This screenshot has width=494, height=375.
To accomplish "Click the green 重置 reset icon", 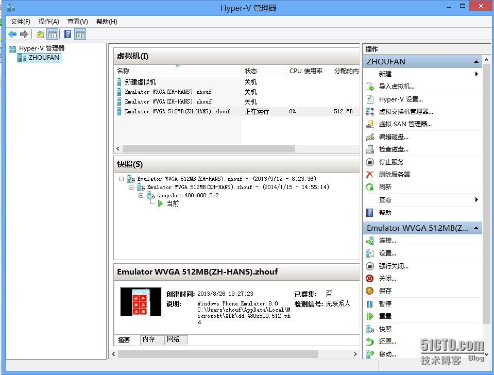I will [369, 316].
